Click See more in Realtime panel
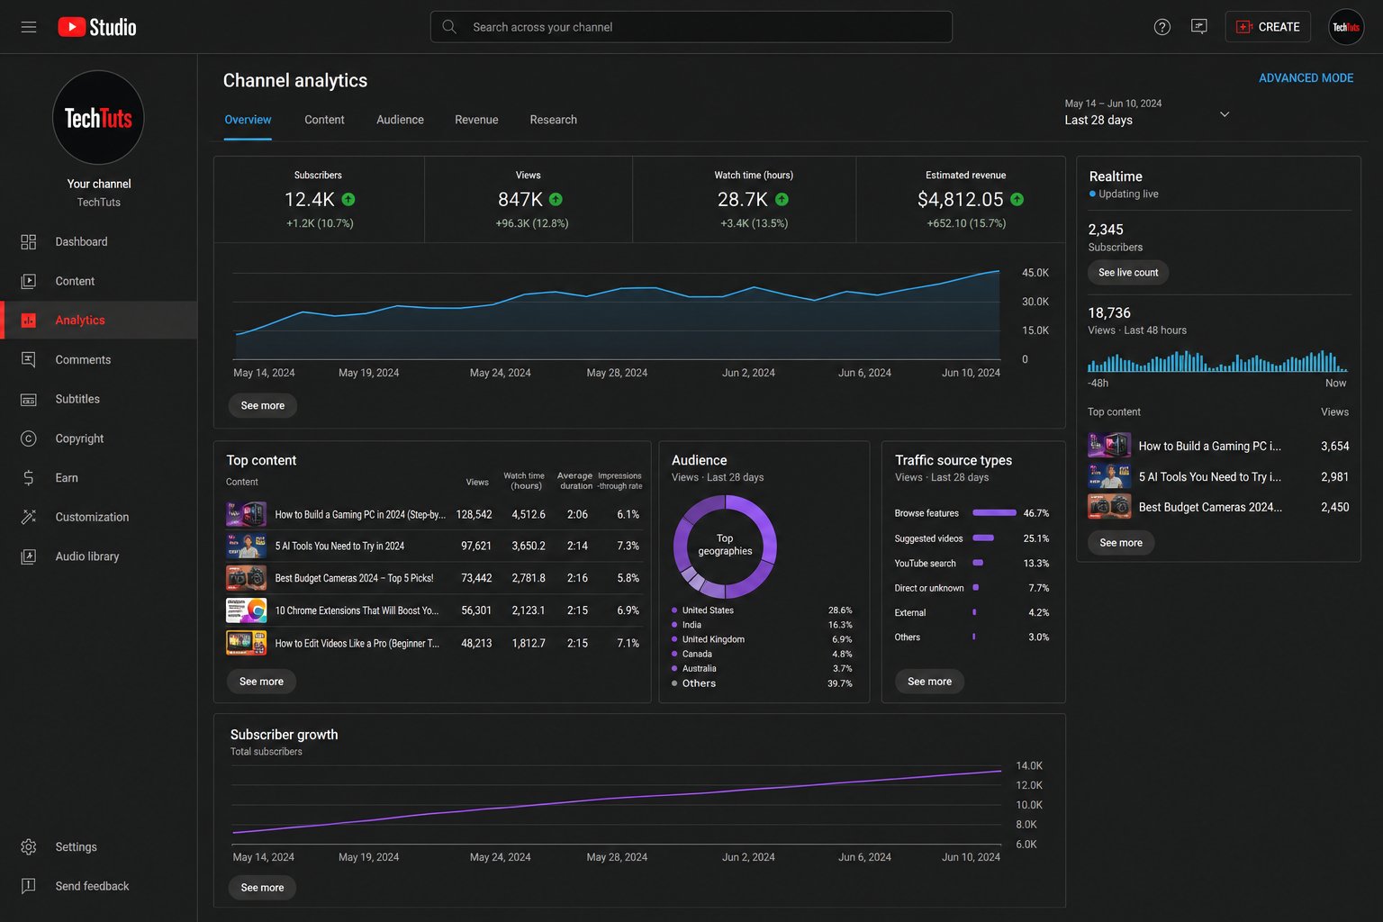The image size is (1383, 922). point(1121,543)
